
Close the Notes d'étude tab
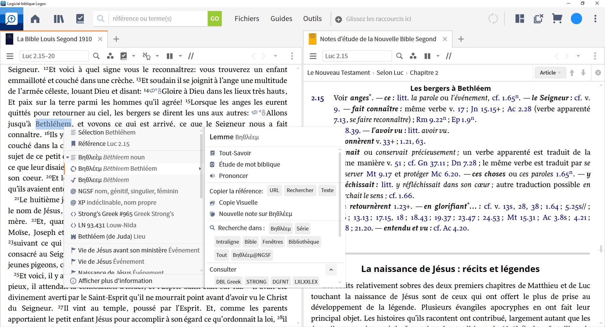coord(445,39)
